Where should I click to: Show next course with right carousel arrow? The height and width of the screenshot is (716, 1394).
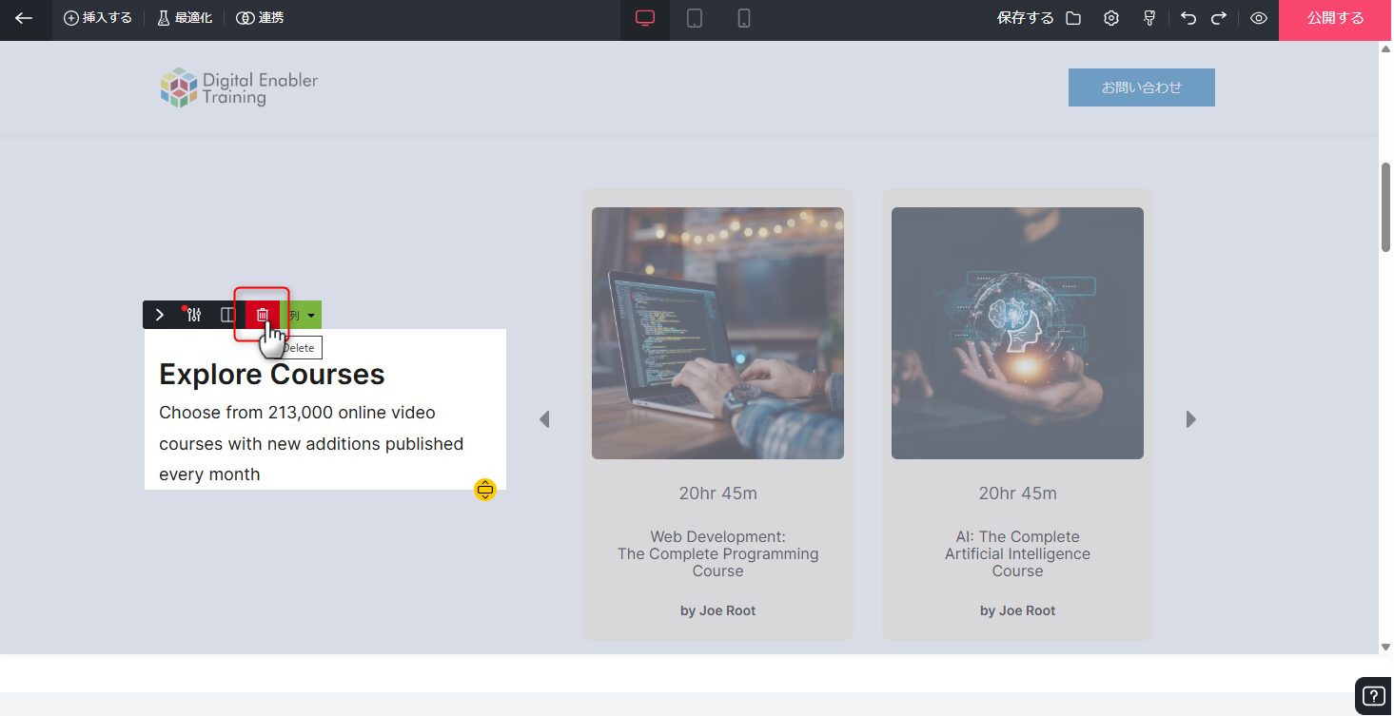click(x=1190, y=419)
